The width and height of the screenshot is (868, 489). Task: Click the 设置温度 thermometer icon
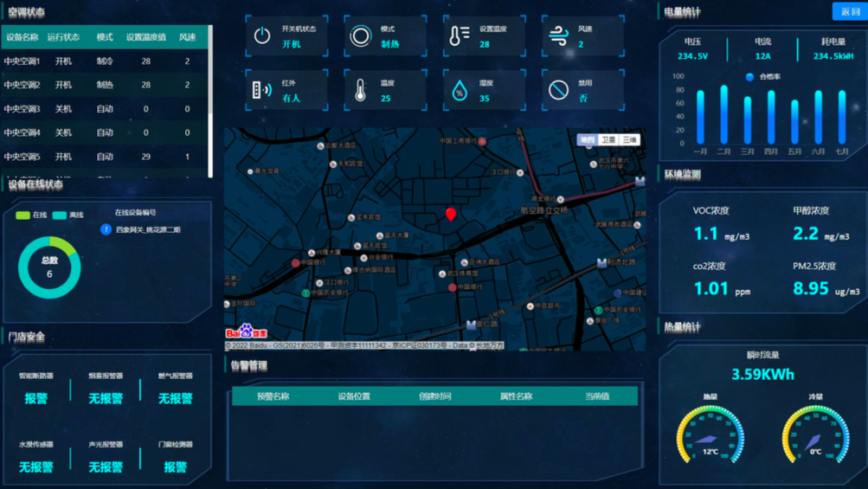coord(459,36)
